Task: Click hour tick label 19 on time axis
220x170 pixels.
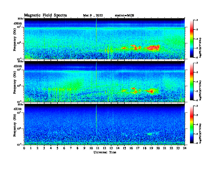Action: (x=151, y=148)
